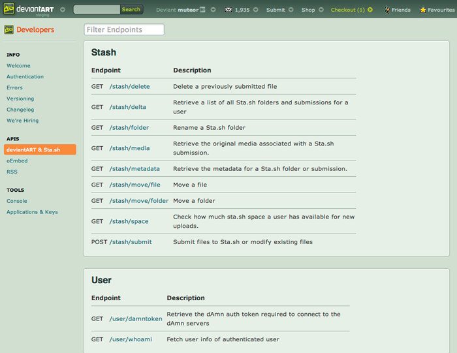Expand the Submit dropdown arrow
The height and width of the screenshot is (353, 457).
click(x=291, y=10)
